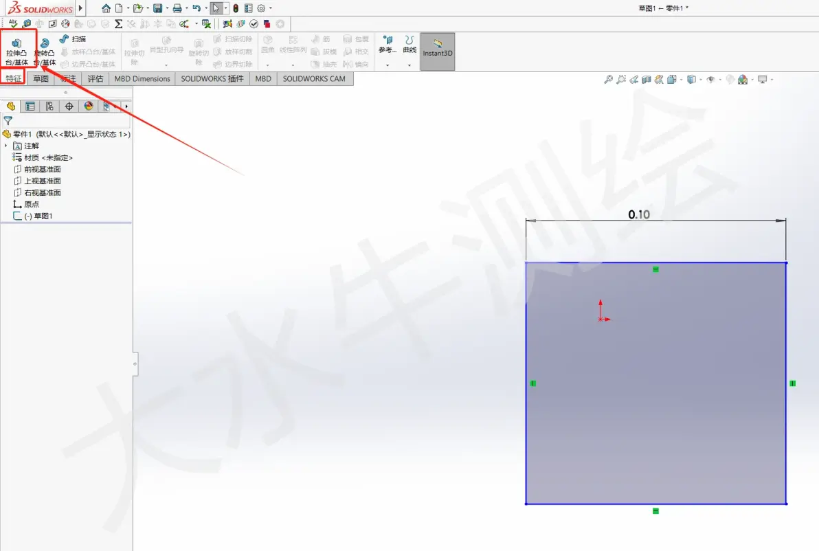Open the DimXpertManager crosshair tab
The height and width of the screenshot is (551, 819).
tap(69, 106)
